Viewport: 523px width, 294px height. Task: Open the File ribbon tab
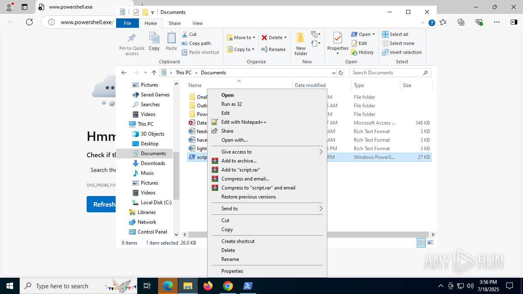click(127, 23)
